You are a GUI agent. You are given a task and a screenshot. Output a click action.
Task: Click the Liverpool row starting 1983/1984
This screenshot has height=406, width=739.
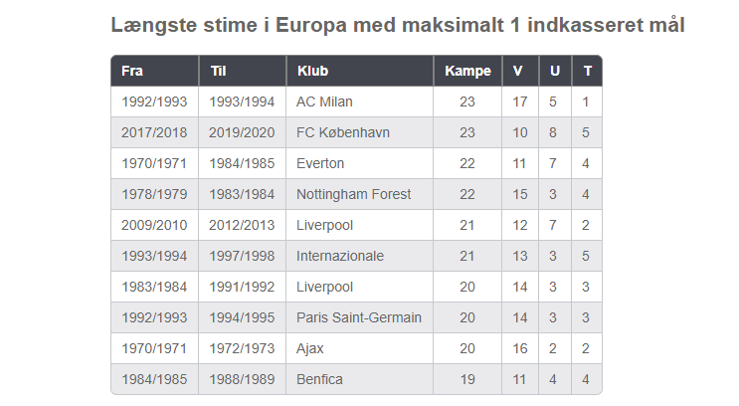(x=324, y=287)
